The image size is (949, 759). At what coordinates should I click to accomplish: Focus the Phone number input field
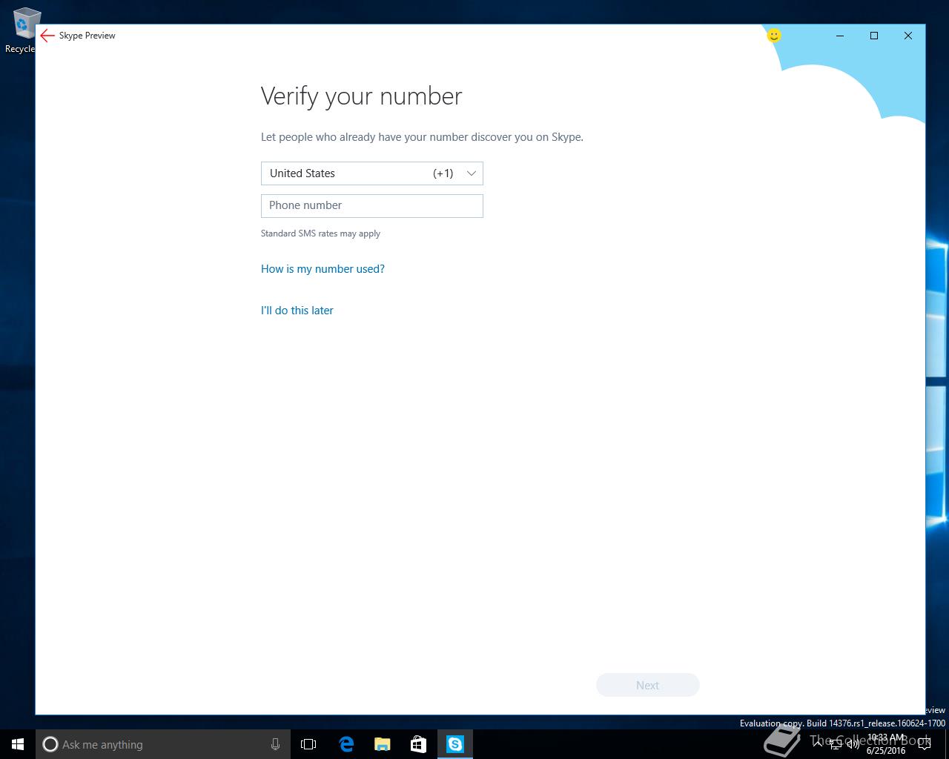[372, 206]
